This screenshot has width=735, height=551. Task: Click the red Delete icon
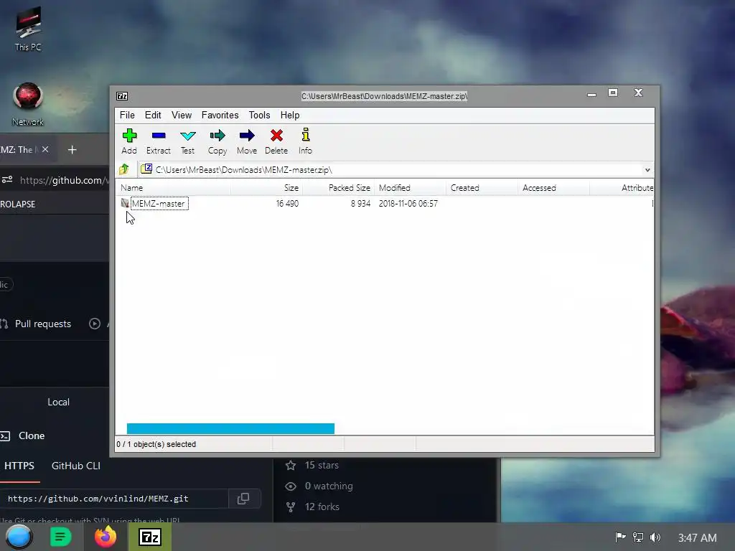[x=276, y=141]
